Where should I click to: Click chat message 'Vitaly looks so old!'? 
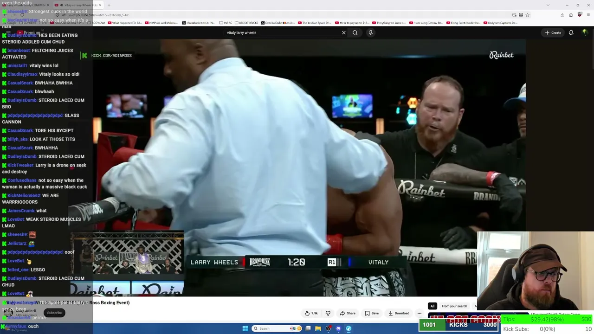(59, 74)
